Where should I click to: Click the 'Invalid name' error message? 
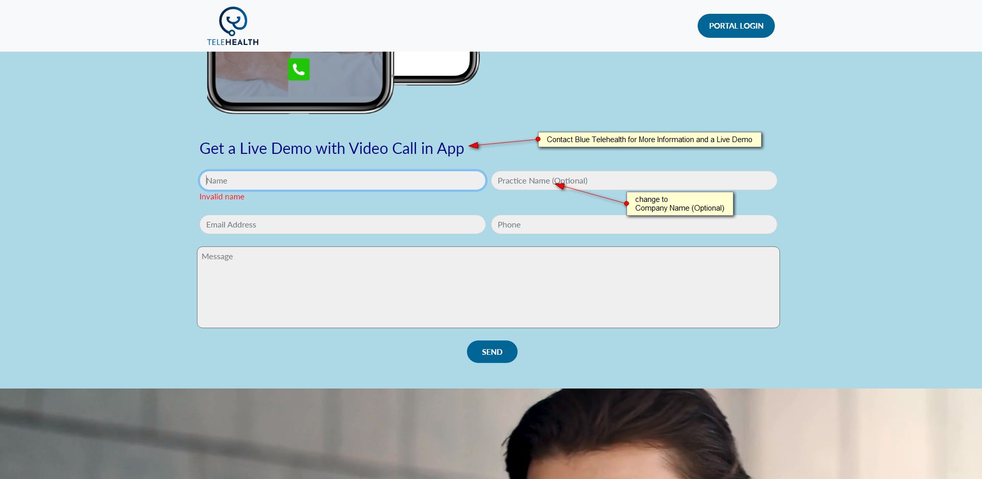tap(222, 197)
